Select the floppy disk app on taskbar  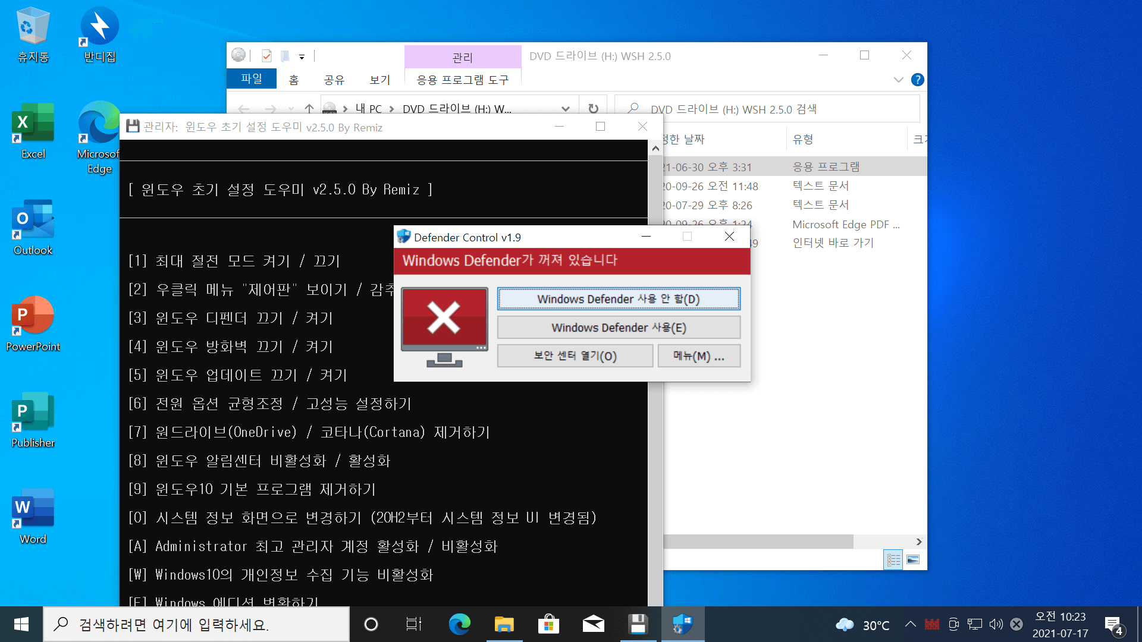click(638, 624)
